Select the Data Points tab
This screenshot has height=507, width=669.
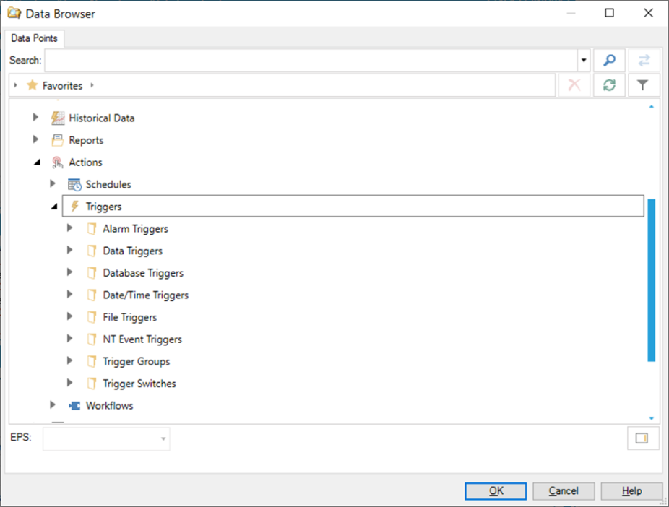pyautogui.click(x=34, y=38)
